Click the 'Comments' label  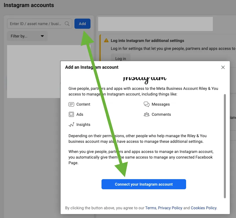[161, 114]
